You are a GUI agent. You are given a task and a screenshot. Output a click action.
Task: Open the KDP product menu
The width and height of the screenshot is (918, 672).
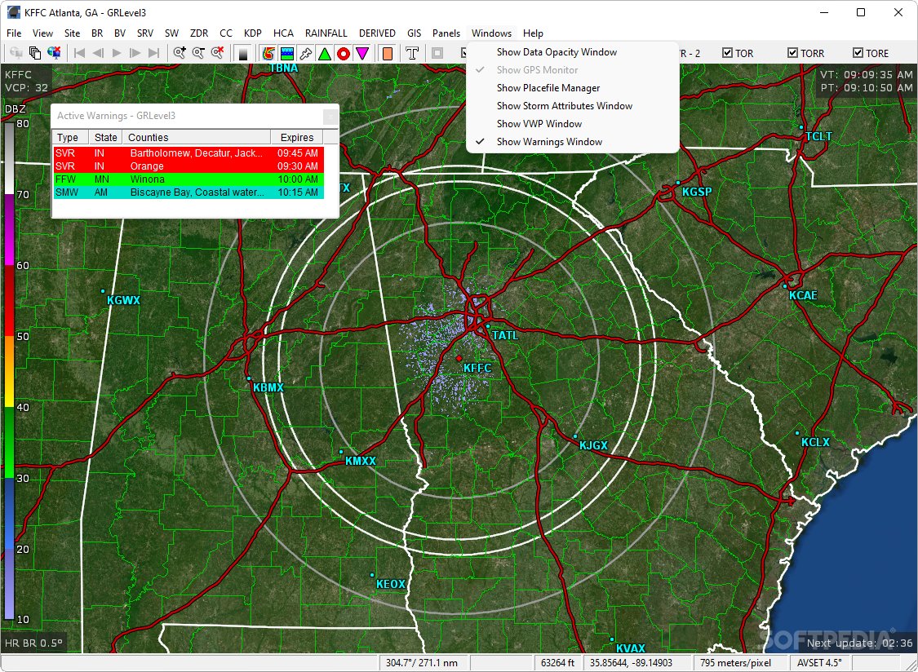click(x=253, y=33)
